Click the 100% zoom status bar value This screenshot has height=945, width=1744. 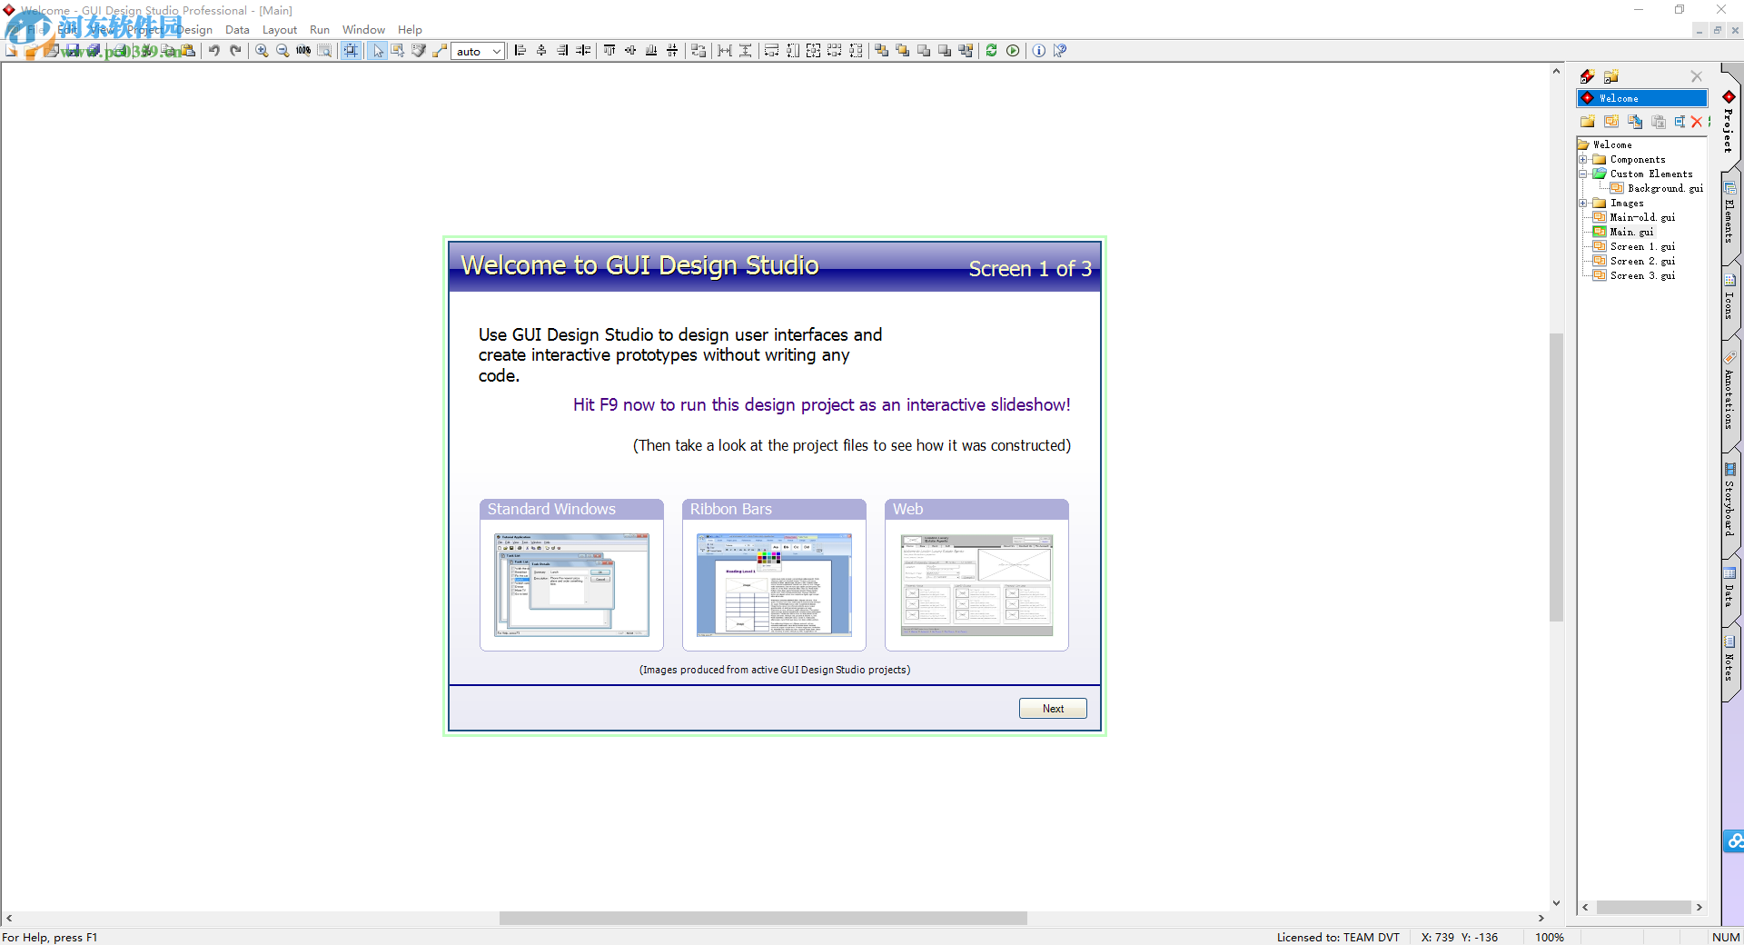[x=1550, y=938]
